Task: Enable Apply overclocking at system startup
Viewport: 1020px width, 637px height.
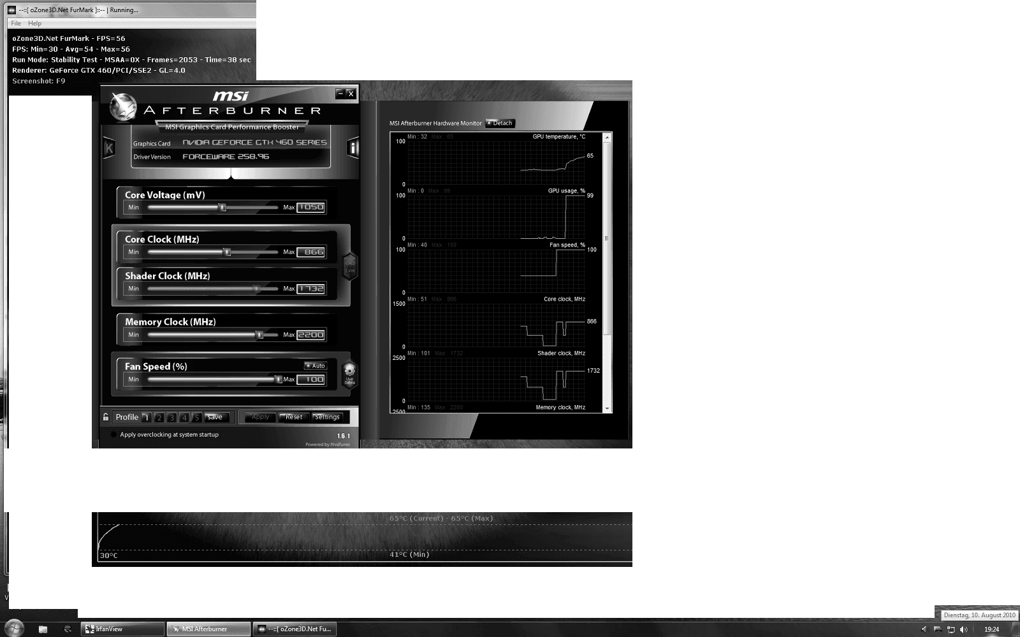Action: tap(113, 434)
